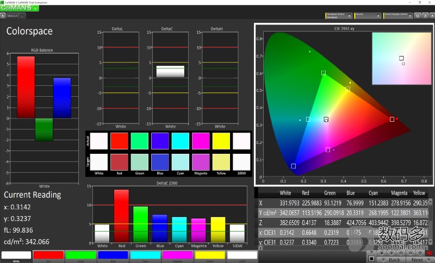The image size is (435, 263).
Task: Open the Source dropdown
Action: tap(368, 16)
